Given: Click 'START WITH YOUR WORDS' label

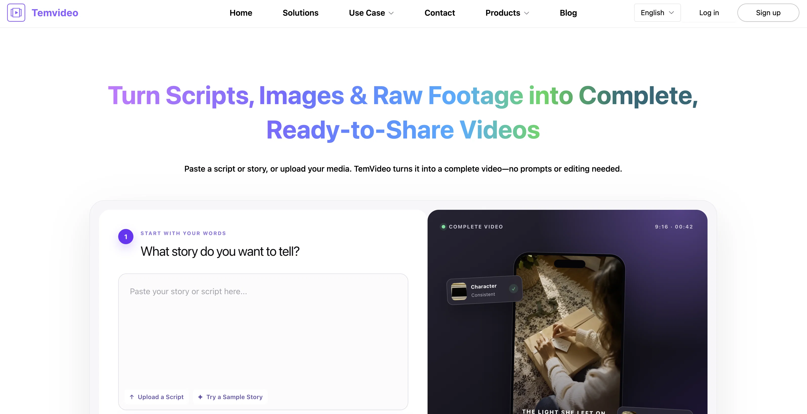Looking at the screenshot, I should pos(183,233).
